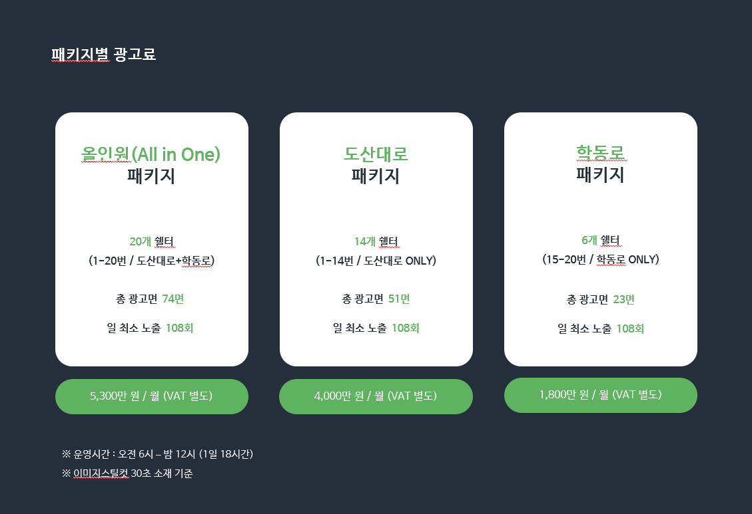Click 총 광고면 74면 text
752x514 pixels.
tap(150, 299)
